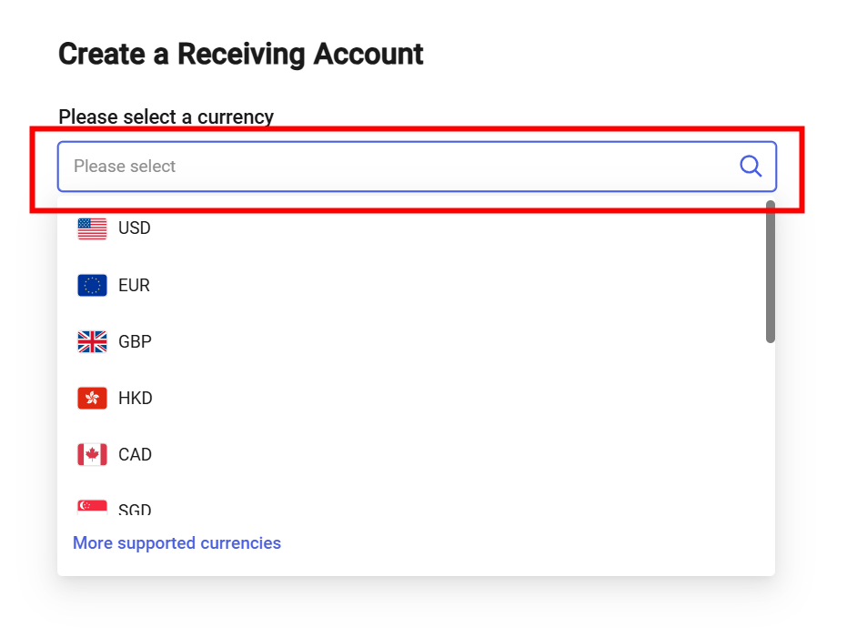The height and width of the screenshot is (638, 847).
Task: Click the magnifier search icon in currency field
Action: 751,166
